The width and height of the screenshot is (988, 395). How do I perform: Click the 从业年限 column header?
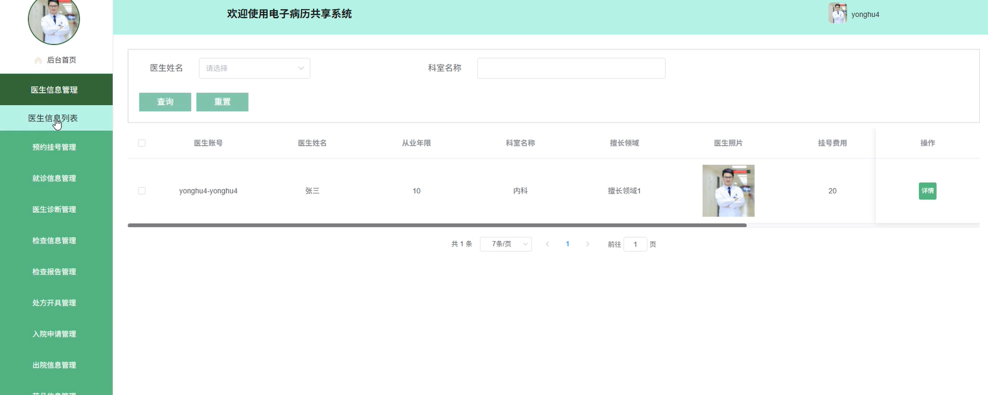[x=417, y=143]
